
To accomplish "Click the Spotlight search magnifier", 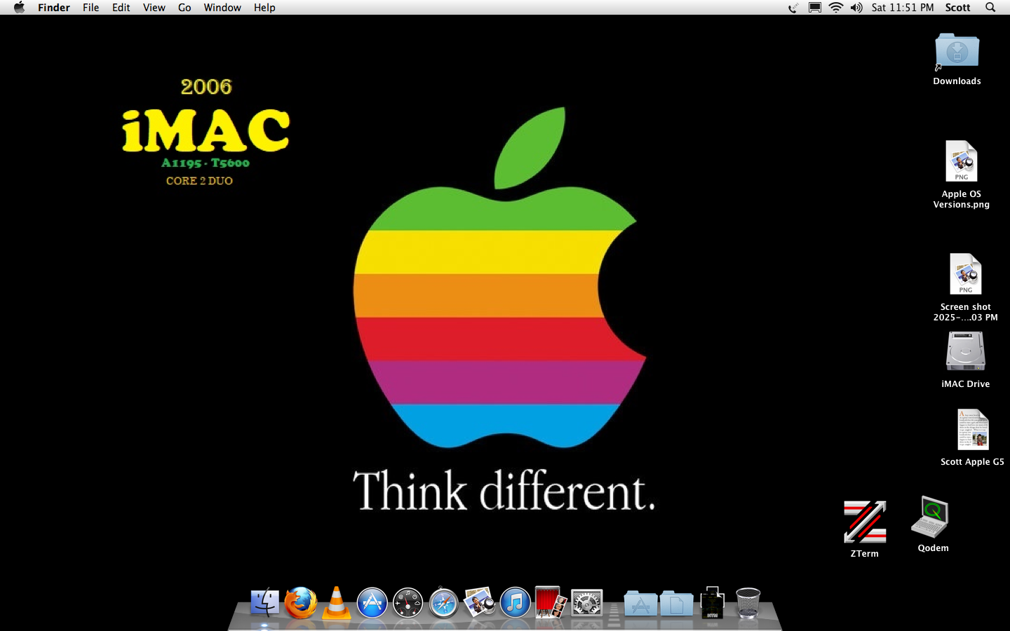I will [x=990, y=8].
